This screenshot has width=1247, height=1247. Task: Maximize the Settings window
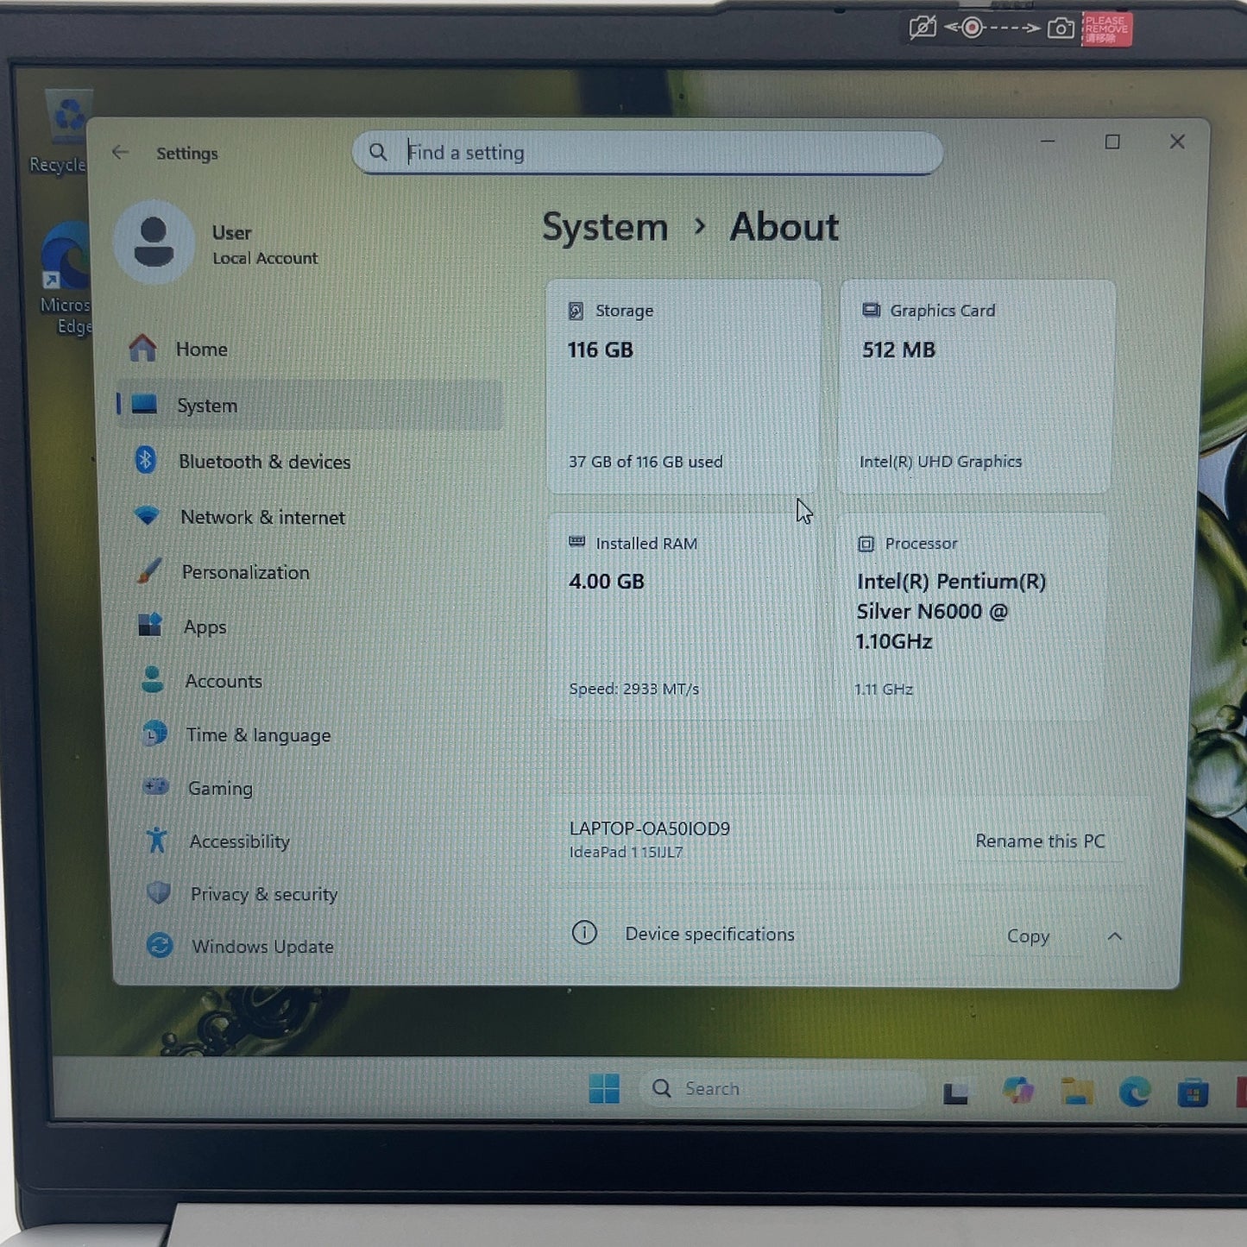[1112, 142]
